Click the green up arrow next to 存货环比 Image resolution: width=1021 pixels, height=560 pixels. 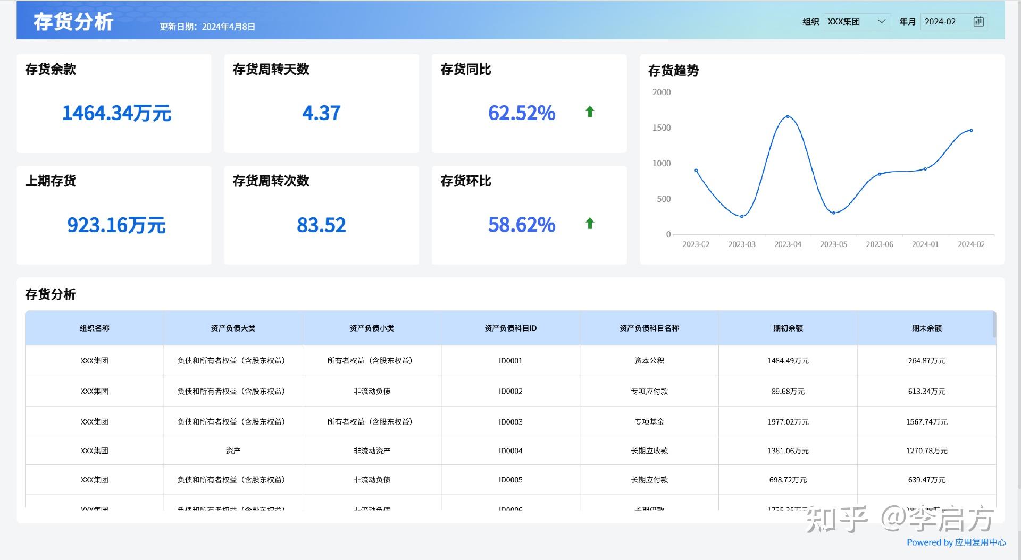click(590, 224)
